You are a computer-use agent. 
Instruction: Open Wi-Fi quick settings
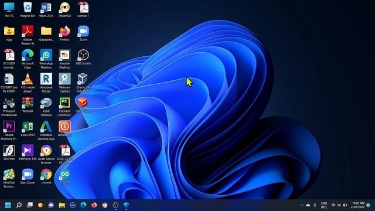tap(333, 205)
